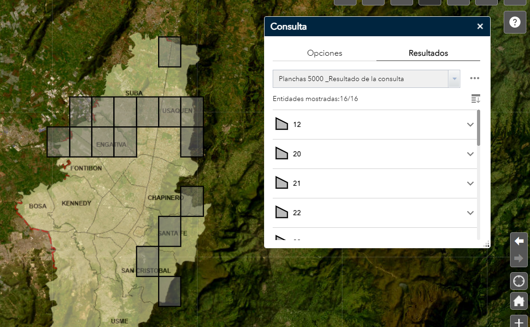Click the expand/sort results list icon

tap(475, 99)
